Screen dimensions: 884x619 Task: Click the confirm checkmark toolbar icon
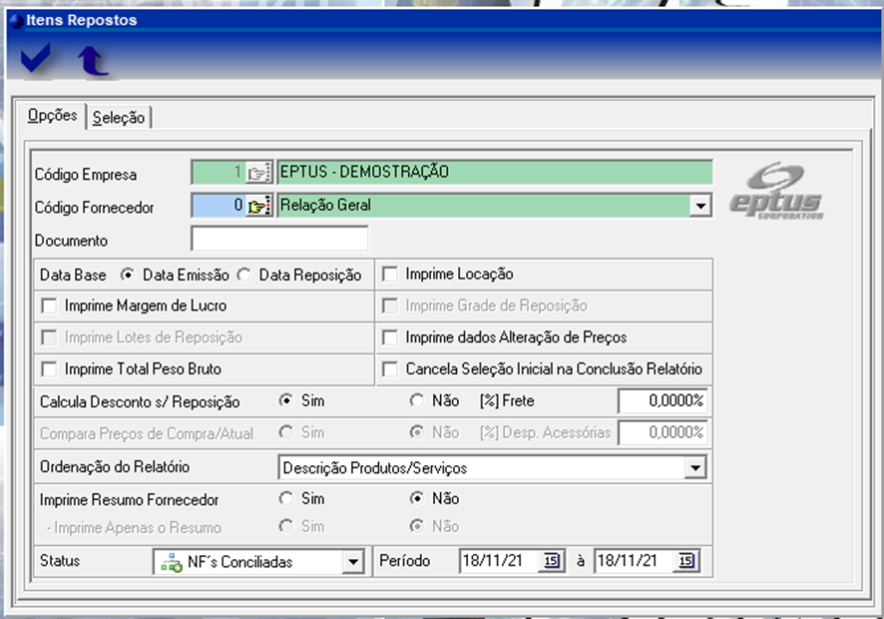coord(36,62)
